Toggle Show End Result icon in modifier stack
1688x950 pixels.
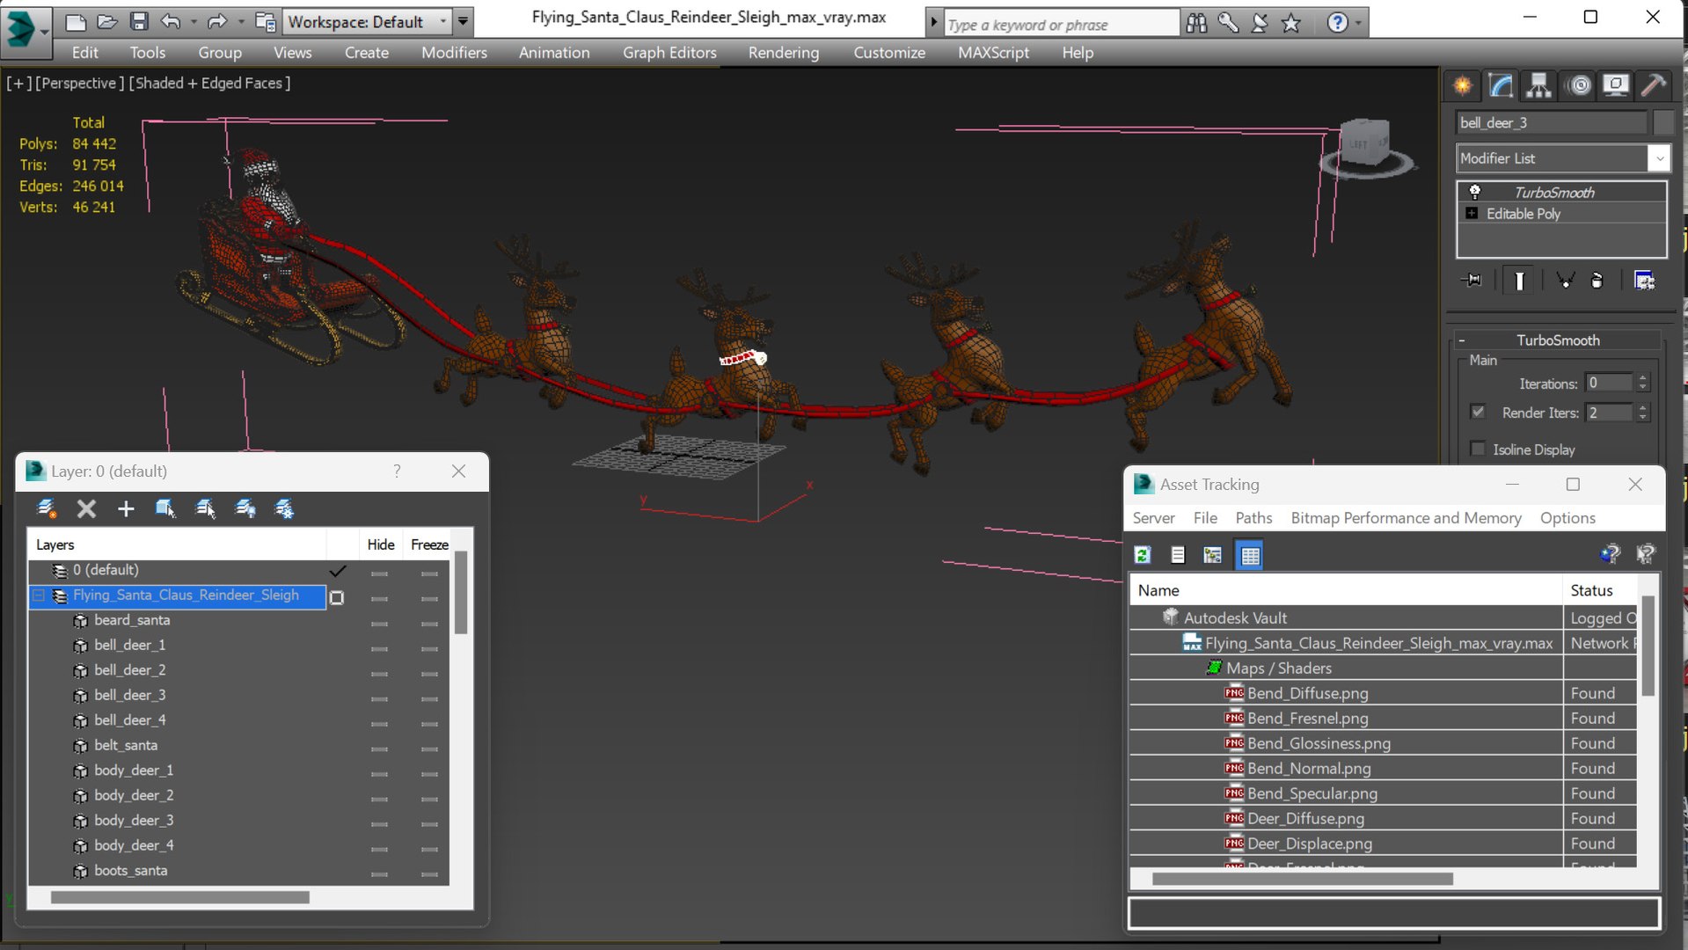click(1519, 281)
